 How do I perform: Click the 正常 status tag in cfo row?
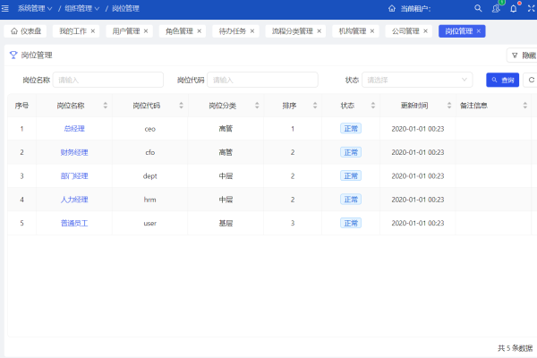tap(351, 152)
